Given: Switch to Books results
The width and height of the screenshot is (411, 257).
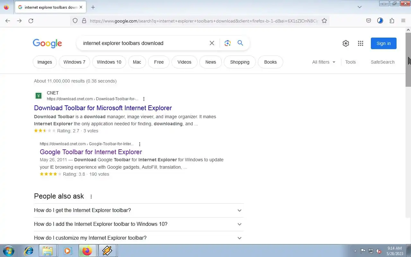Looking at the screenshot, I should click(270, 62).
